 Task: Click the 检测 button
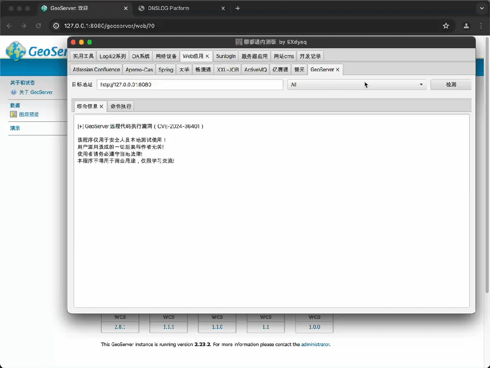[451, 85]
